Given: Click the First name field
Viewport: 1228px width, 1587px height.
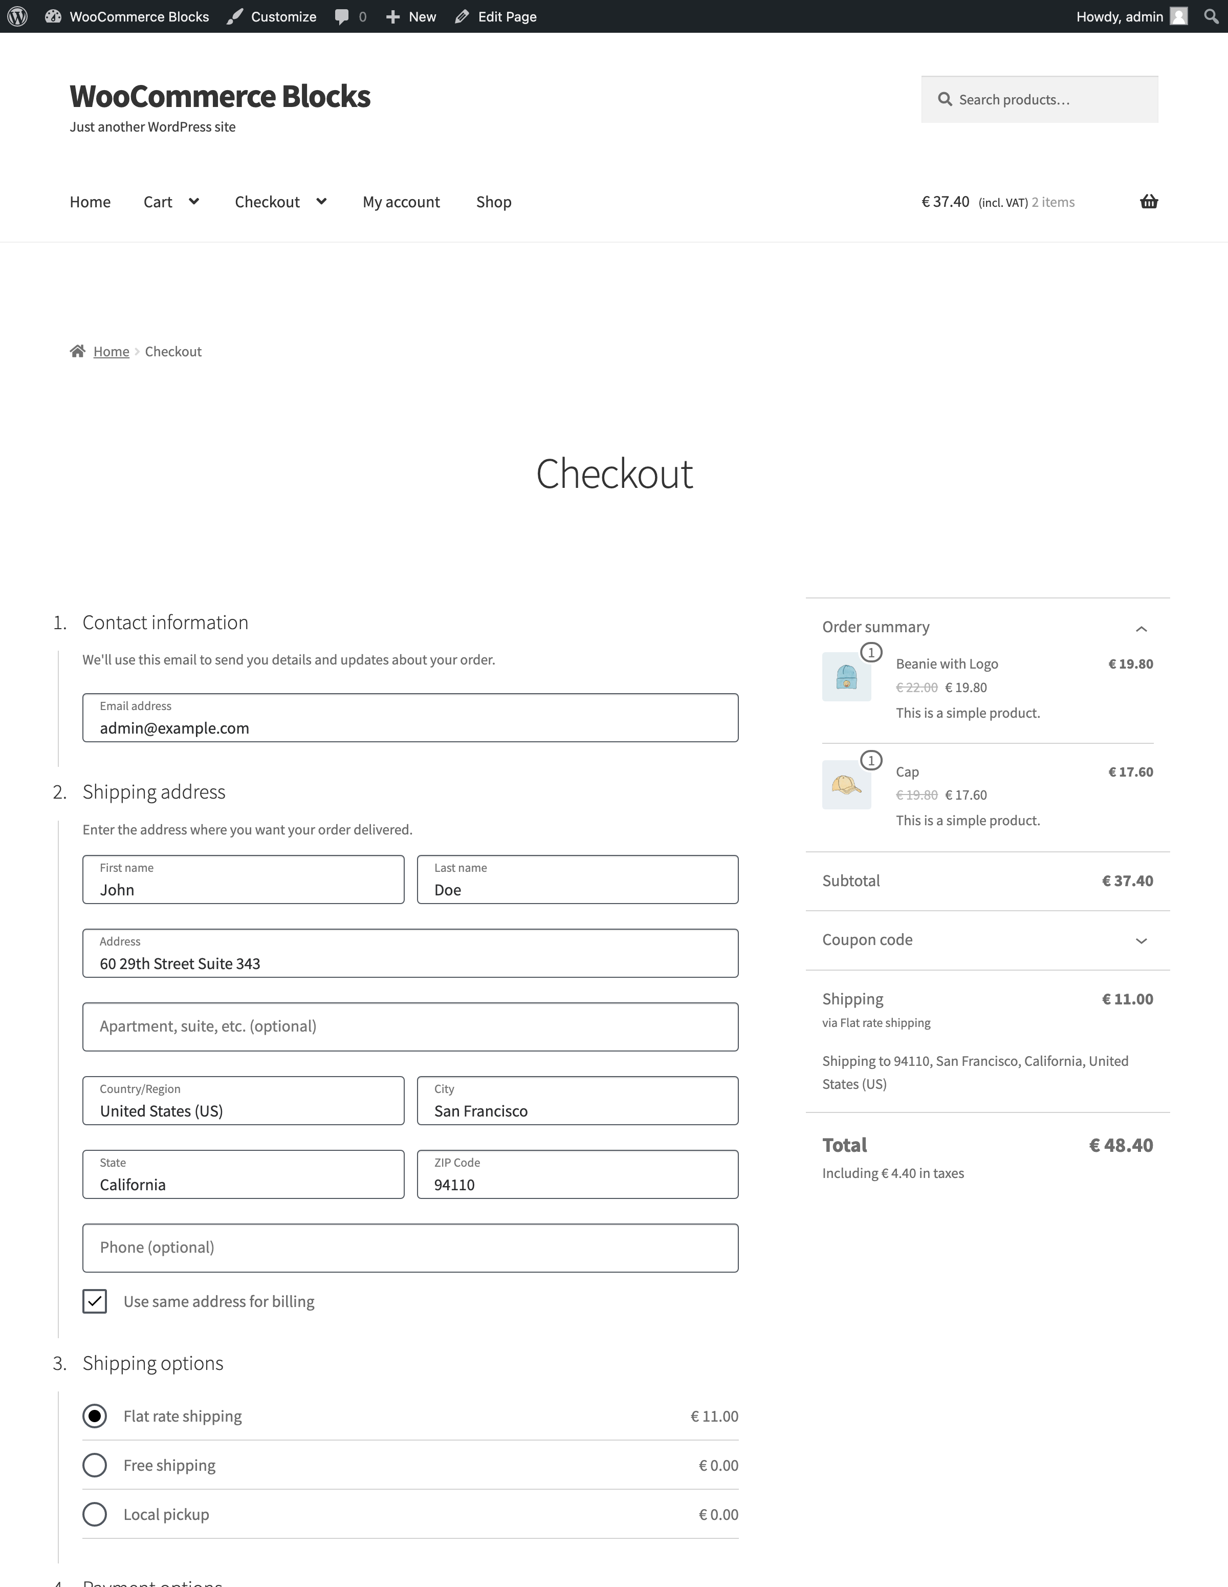Looking at the screenshot, I should pos(243,879).
